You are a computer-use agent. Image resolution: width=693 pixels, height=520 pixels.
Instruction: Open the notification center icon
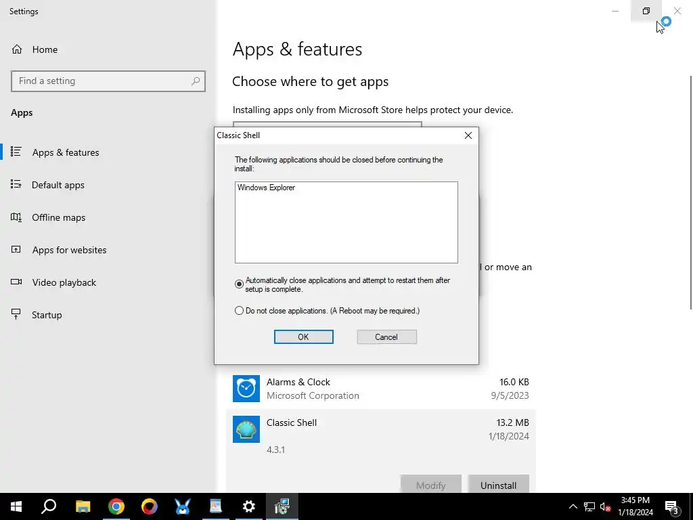672,507
